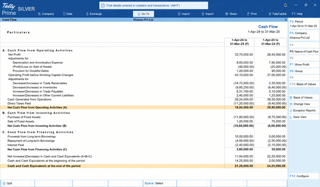The width and height of the screenshot is (320, 187).
Task: Click the 25,29,000.00 closing cash value
Action: [x=244, y=166]
